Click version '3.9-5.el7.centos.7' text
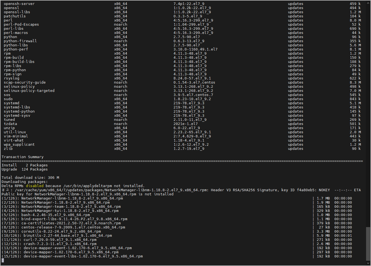The width and height of the screenshot is (371, 266). click(193, 95)
